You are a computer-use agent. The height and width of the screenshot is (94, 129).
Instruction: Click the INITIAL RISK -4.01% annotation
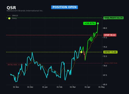[15, 65]
